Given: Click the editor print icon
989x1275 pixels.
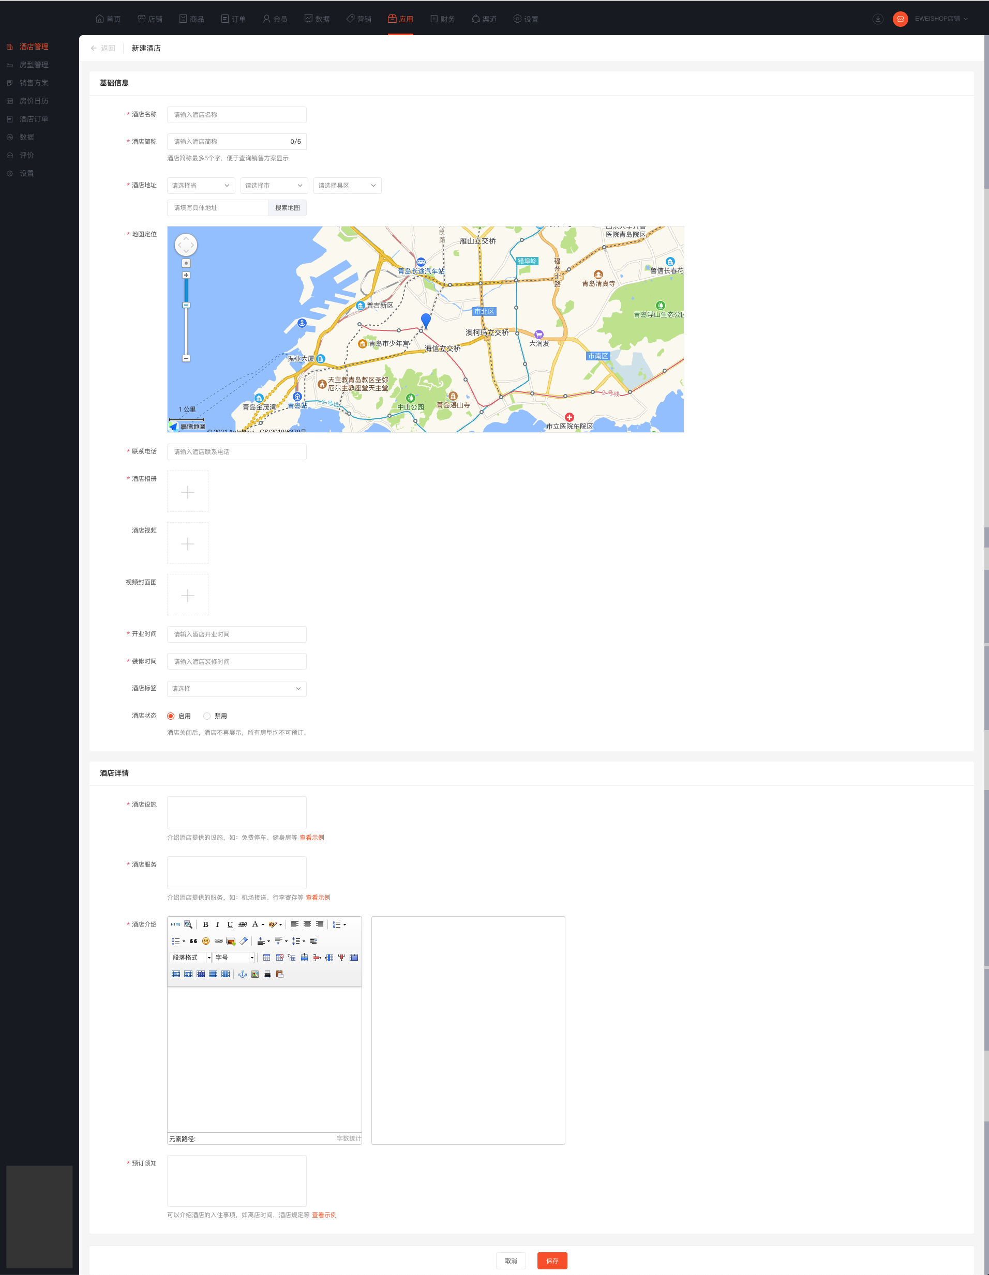Looking at the screenshot, I should pos(267,974).
